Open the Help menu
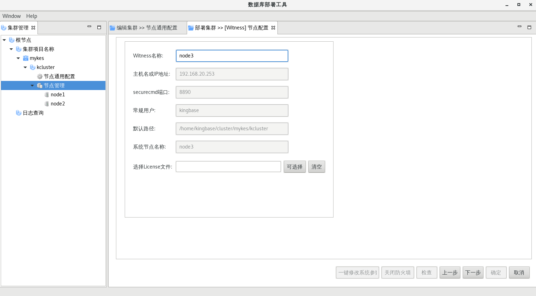 pos(32,16)
